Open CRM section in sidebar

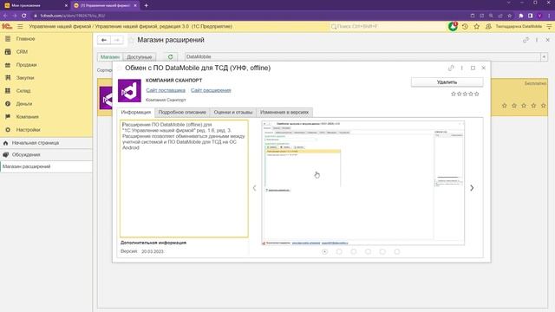pos(46,52)
